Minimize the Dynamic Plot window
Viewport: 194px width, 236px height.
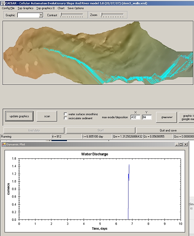pyautogui.click(x=177, y=144)
